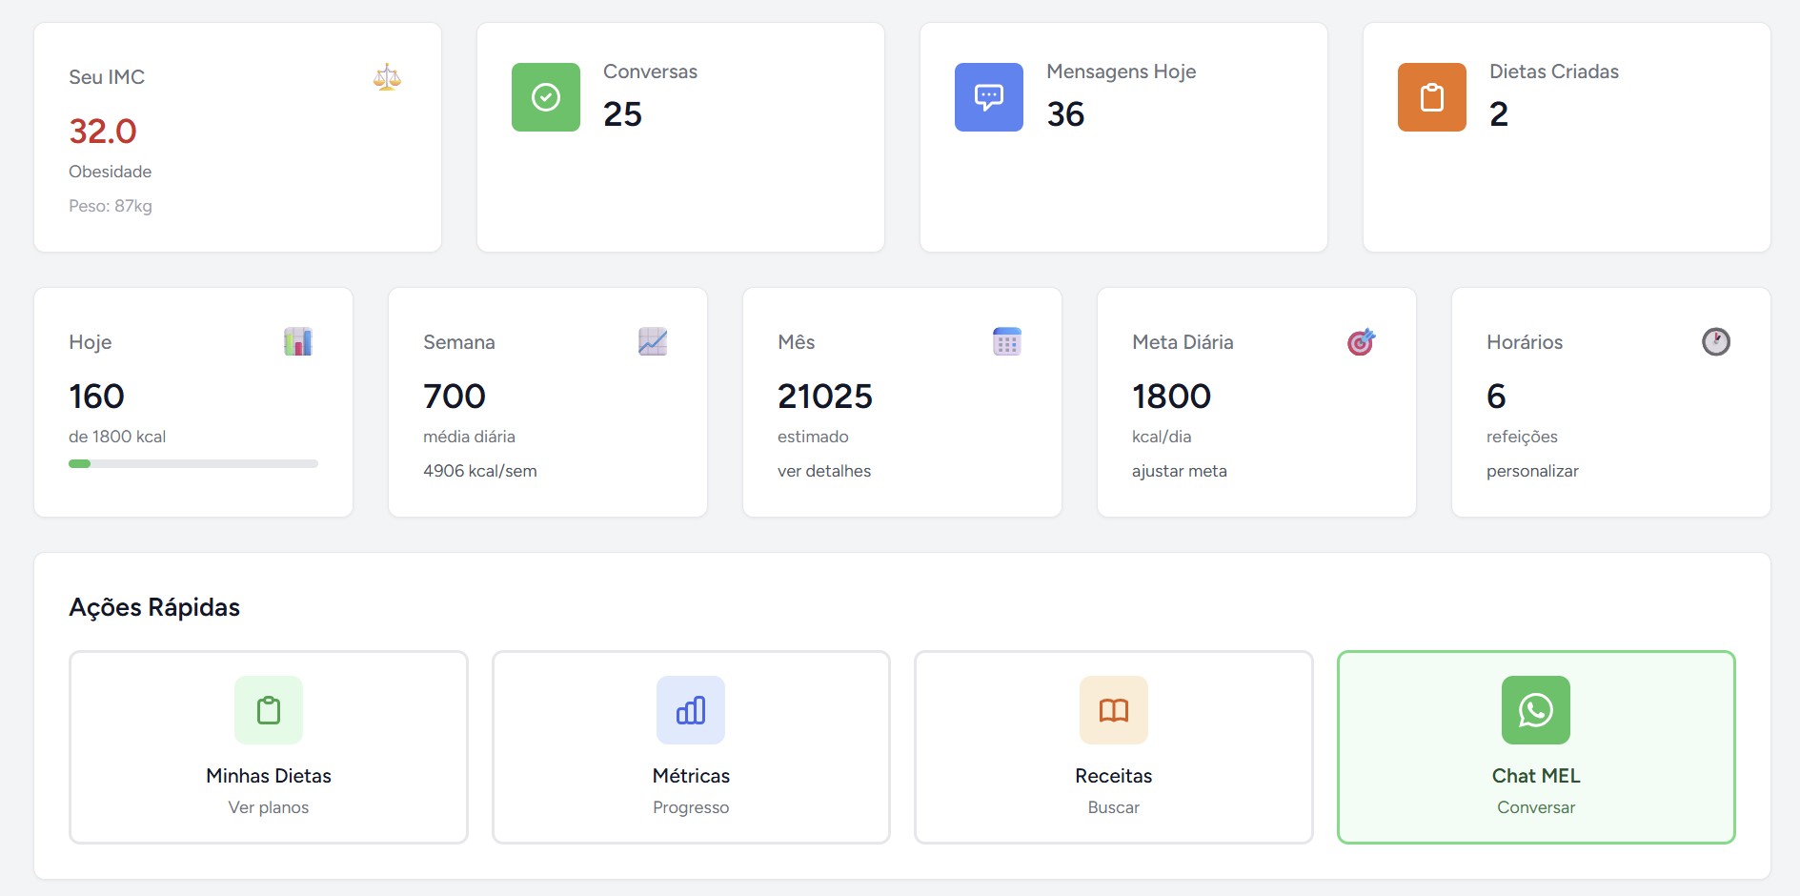Screen dimensions: 1800x896
Task: Click the scales icon on the Seu IMC card
Action: (x=387, y=77)
